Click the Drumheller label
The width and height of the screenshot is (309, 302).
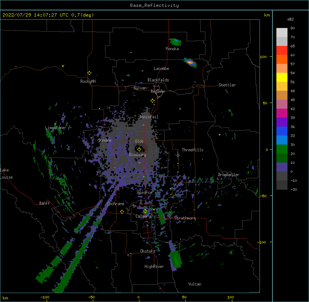(x=229, y=175)
